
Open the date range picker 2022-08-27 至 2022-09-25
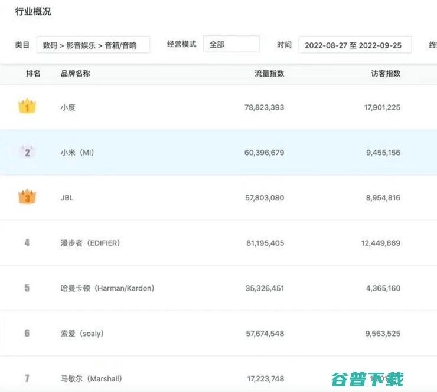pos(355,45)
